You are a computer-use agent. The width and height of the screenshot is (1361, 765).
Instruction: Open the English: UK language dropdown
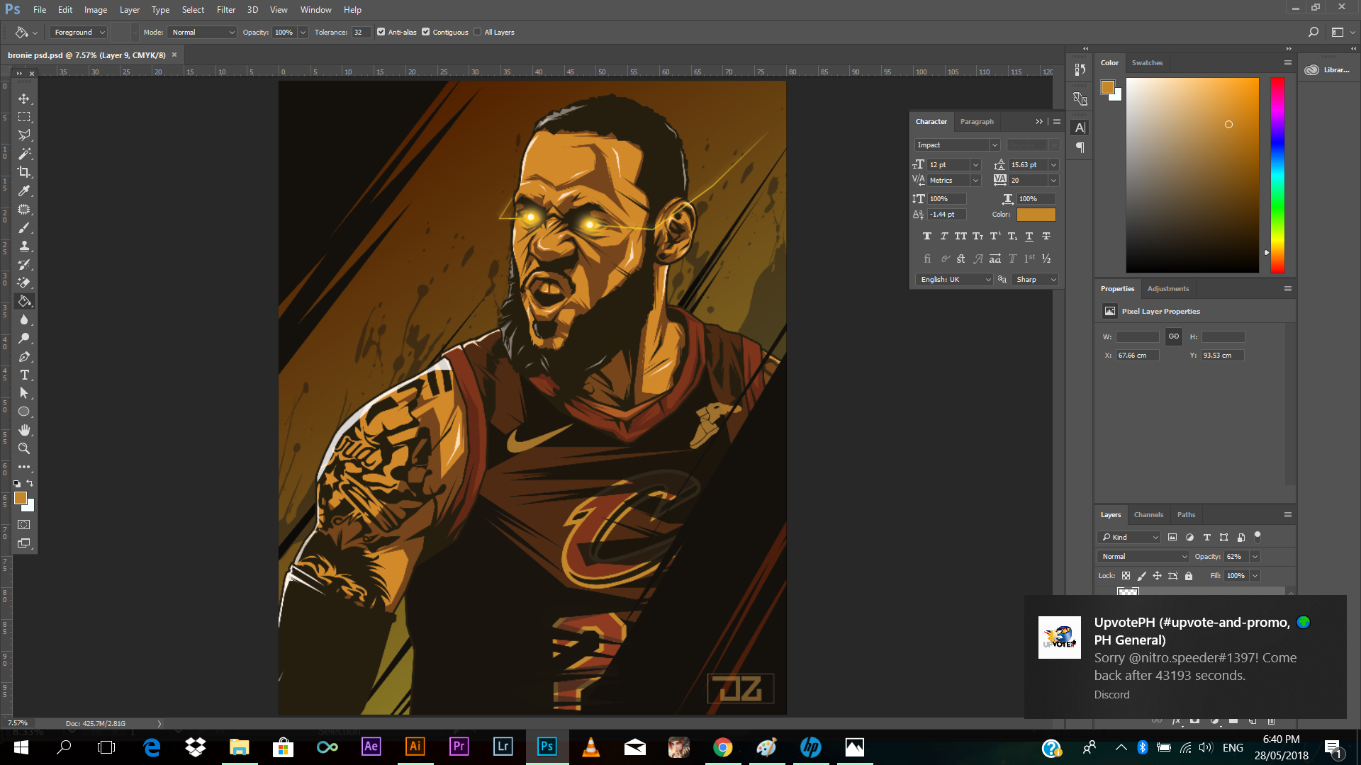coord(954,279)
